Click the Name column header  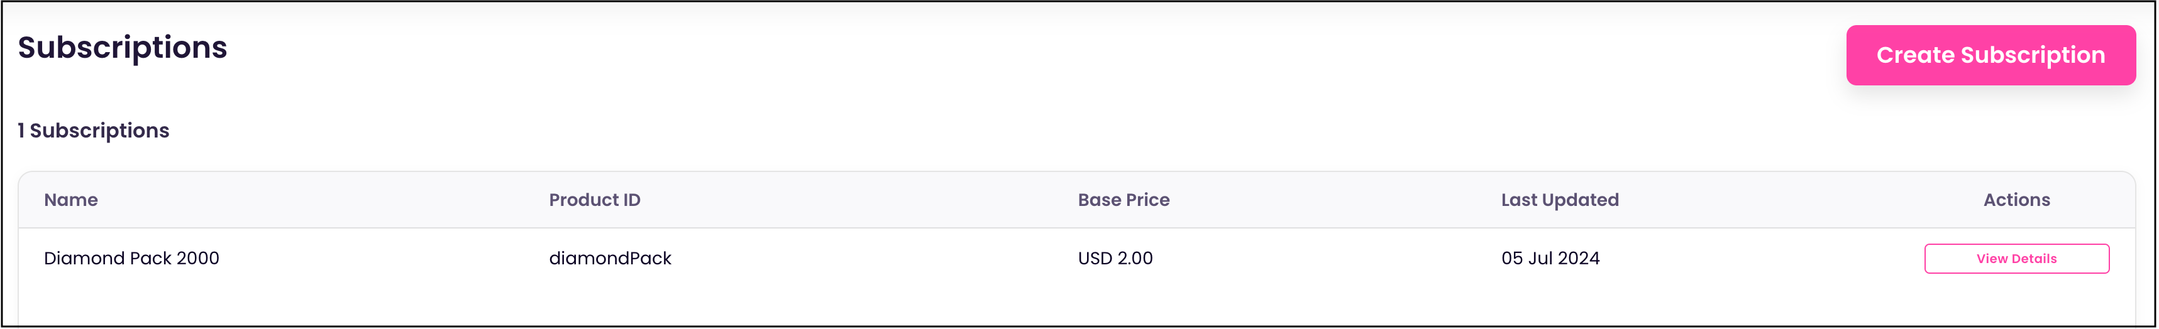[71, 200]
